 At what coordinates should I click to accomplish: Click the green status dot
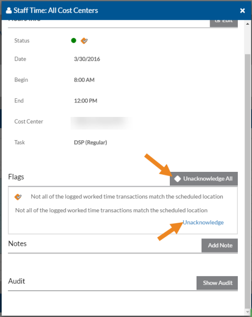pos(74,41)
